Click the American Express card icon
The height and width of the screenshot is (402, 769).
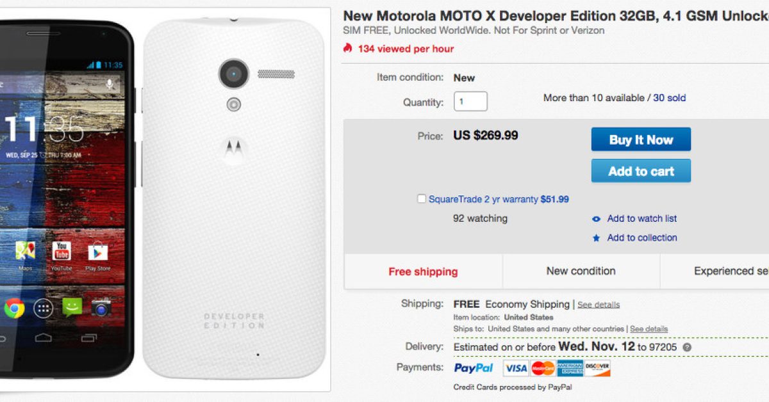(x=570, y=368)
